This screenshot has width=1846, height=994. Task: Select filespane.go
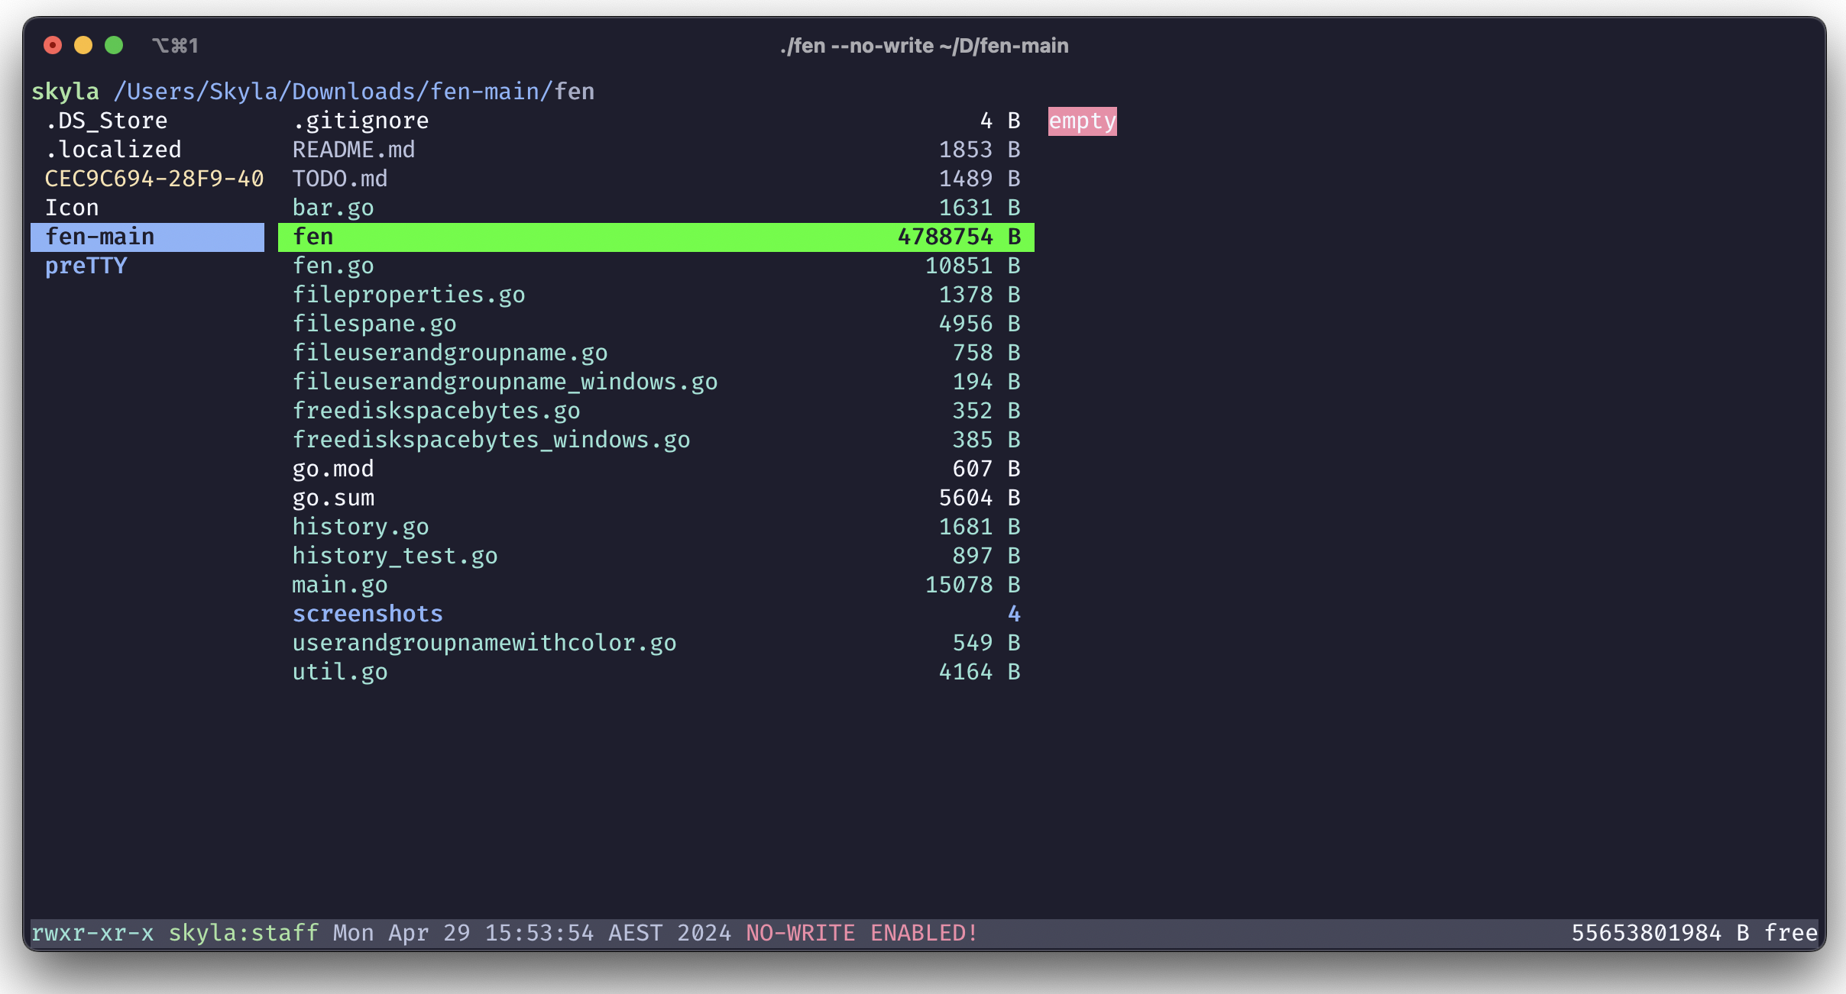pos(656,324)
